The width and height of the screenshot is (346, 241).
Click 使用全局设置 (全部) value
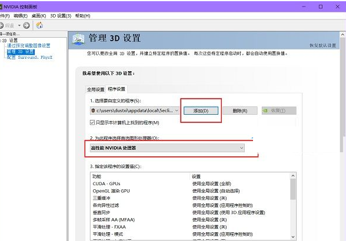click(212, 183)
